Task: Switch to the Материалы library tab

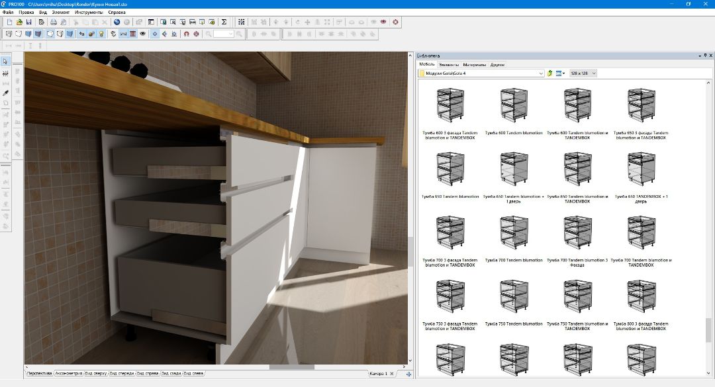Action: pos(474,65)
